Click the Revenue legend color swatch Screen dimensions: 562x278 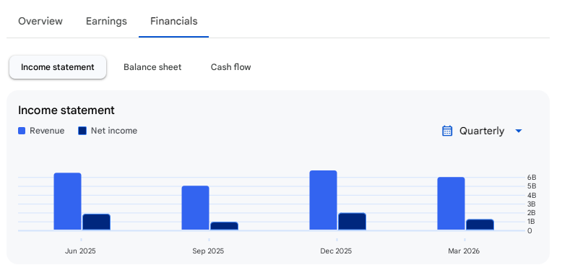[x=22, y=131]
